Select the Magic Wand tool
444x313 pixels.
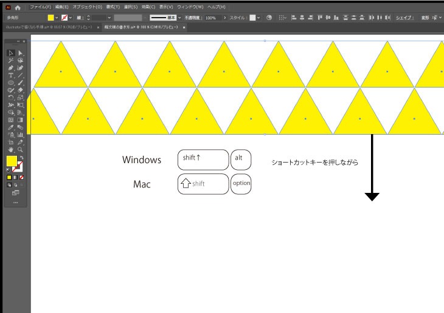point(11,61)
